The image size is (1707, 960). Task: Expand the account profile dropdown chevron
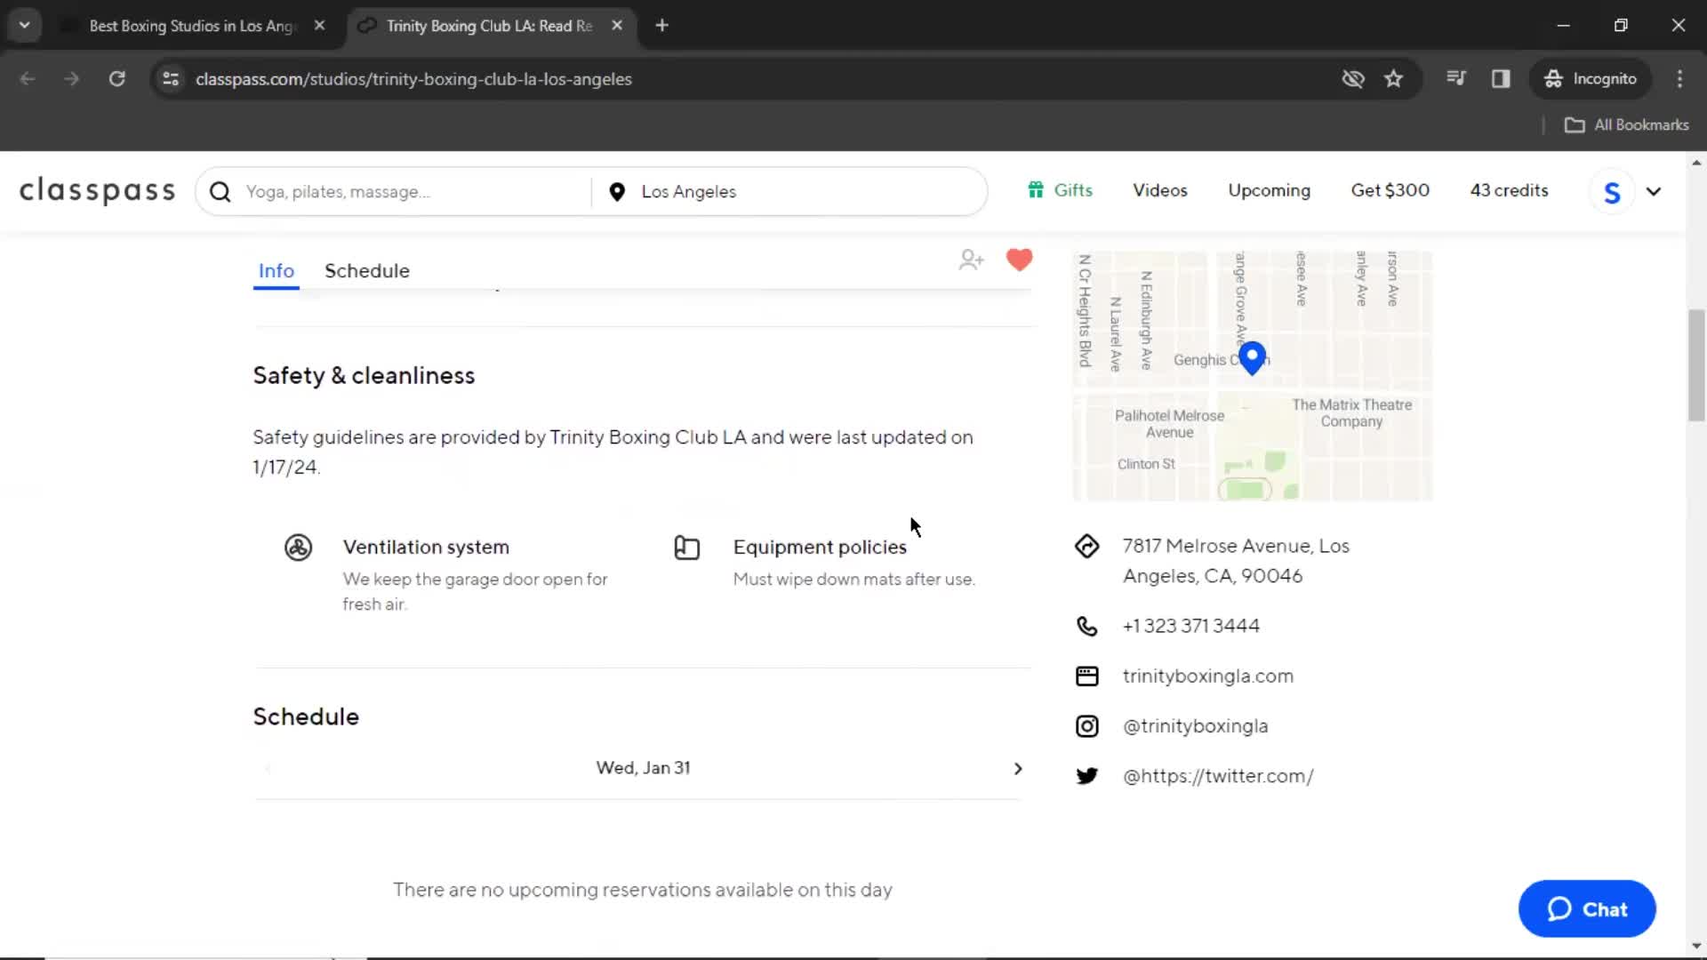coord(1654,191)
